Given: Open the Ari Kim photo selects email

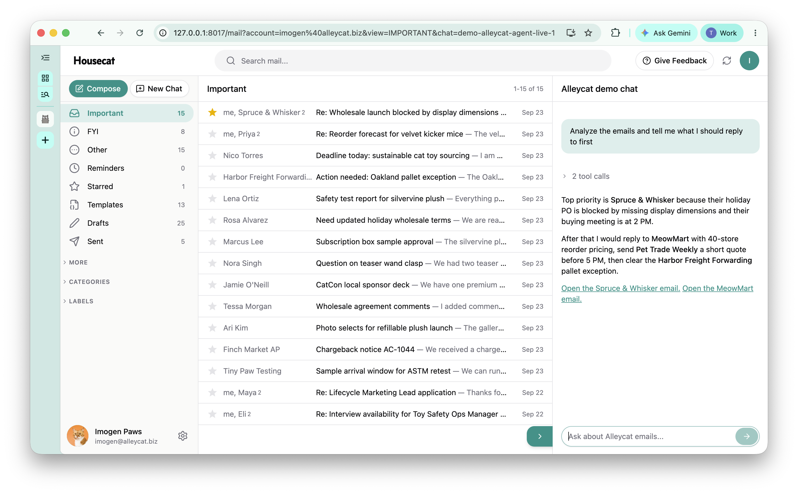Looking at the screenshot, I should coord(375,328).
